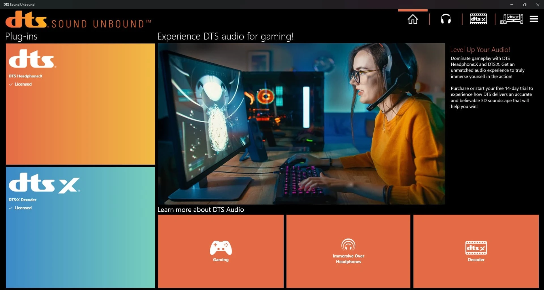Click the dtsx logo in Decoder tile
The height and width of the screenshot is (290, 544).
pos(44,183)
